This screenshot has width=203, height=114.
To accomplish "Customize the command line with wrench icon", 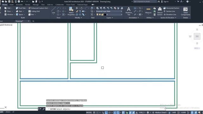I will [x=44, y=109].
